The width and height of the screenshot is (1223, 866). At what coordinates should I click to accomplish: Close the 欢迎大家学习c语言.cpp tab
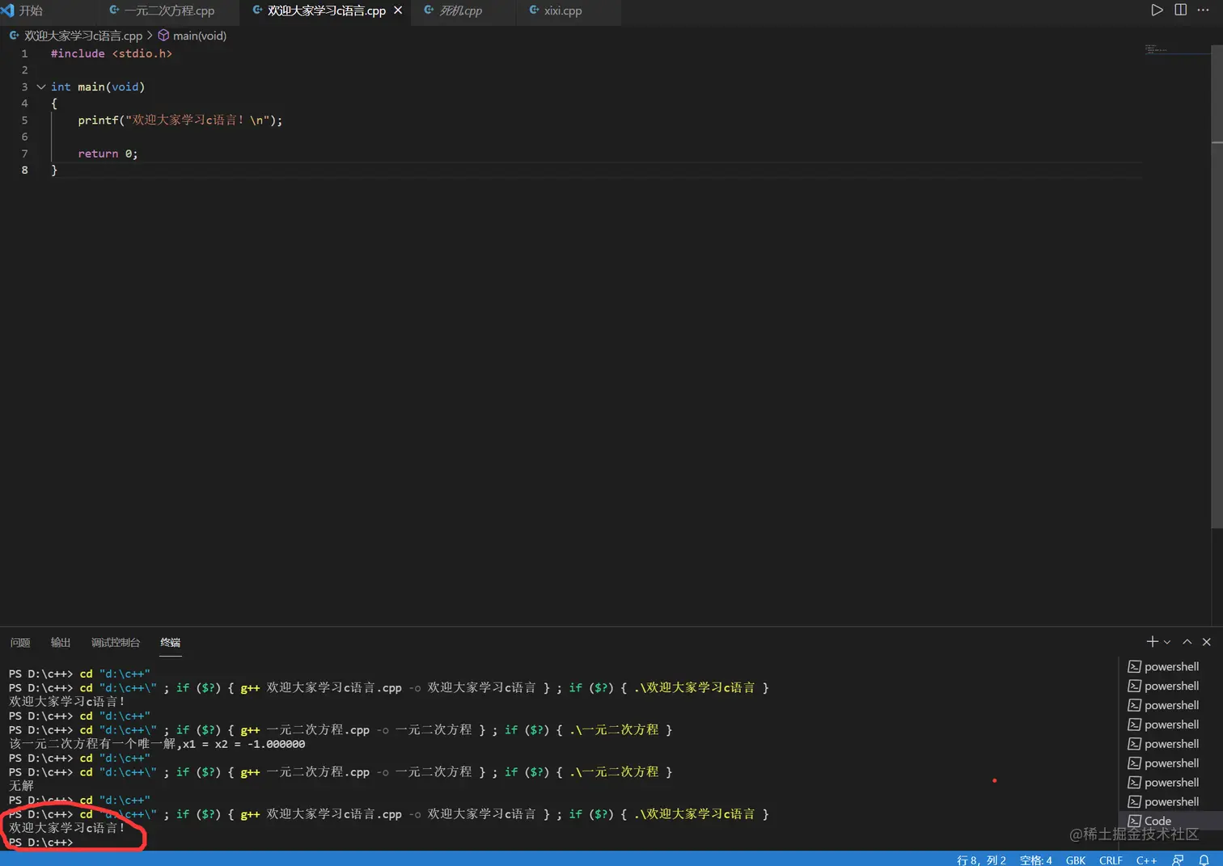pos(398,11)
